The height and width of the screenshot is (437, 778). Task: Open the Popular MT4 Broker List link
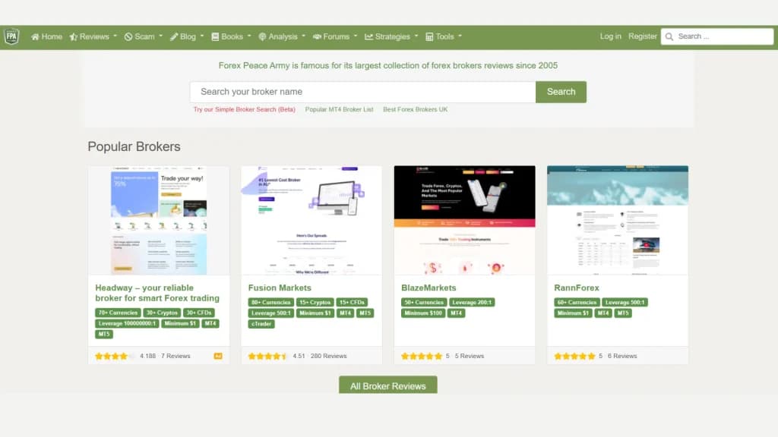click(x=339, y=109)
